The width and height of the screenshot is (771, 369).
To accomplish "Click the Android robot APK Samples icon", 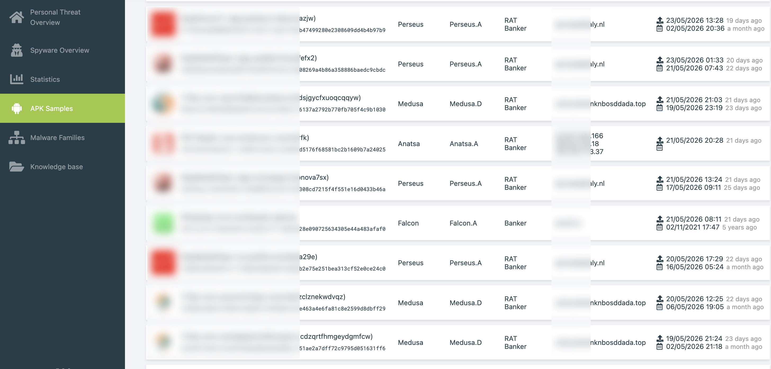I will (17, 108).
